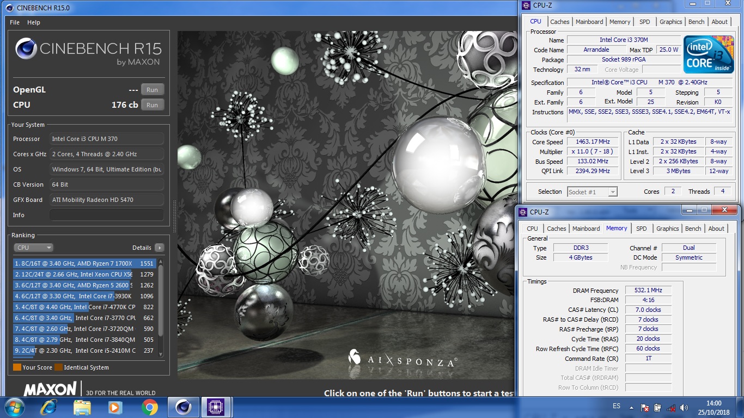Click Memory CPU-Z window title icon

(x=522, y=212)
